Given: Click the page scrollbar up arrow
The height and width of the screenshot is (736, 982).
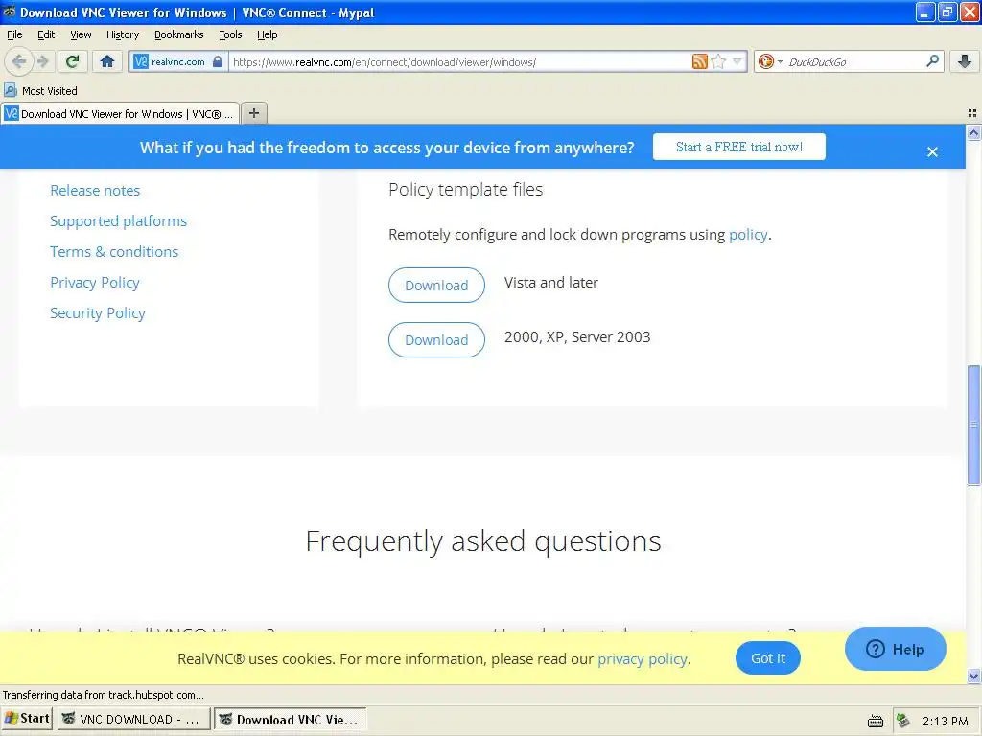Looking at the screenshot, I should click(973, 132).
